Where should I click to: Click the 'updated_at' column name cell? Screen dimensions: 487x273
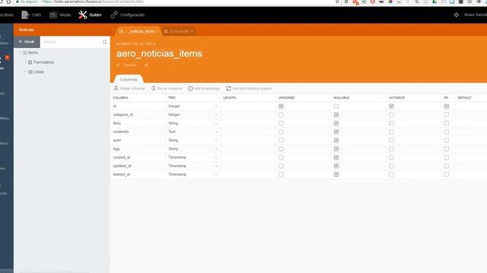click(x=138, y=166)
